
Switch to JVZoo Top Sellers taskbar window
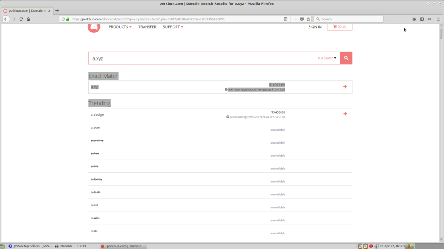pyautogui.click(x=30, y=246)
